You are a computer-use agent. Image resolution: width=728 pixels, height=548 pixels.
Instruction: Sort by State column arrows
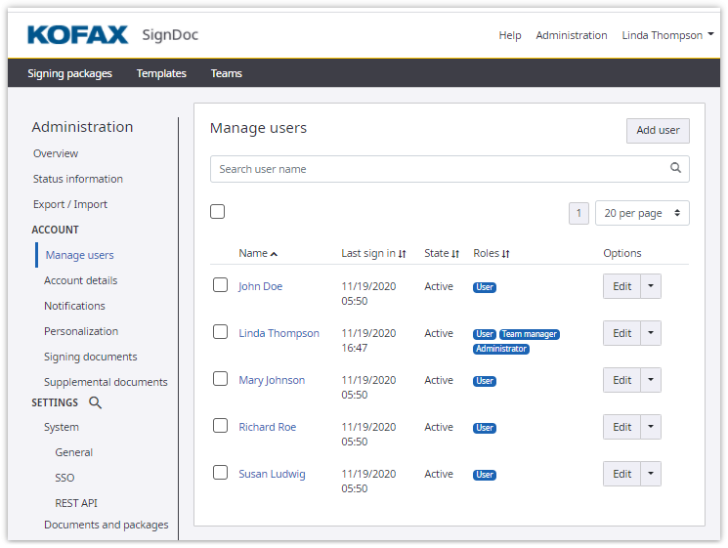tap(455, 254)
